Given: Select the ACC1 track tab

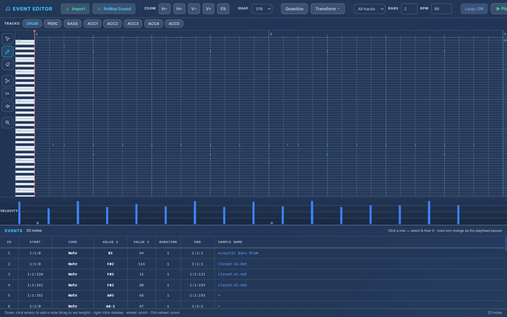Looking at the screenshot, I should [93, 24].
